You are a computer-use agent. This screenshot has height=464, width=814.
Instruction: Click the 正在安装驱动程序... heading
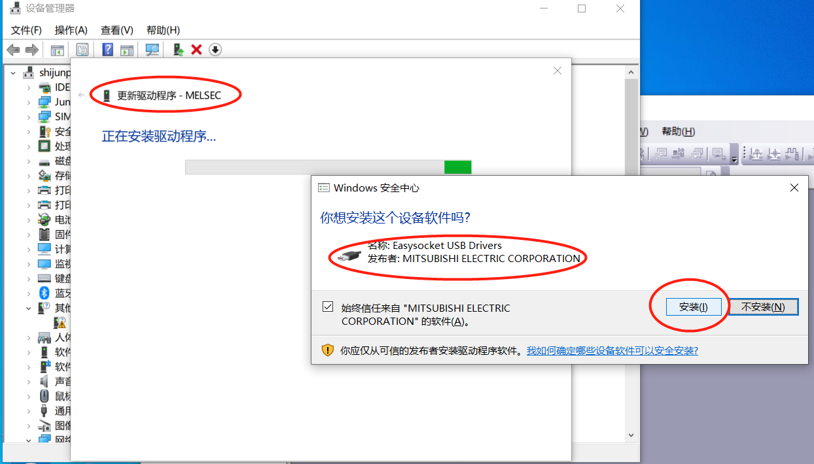[x=159, y=136]
